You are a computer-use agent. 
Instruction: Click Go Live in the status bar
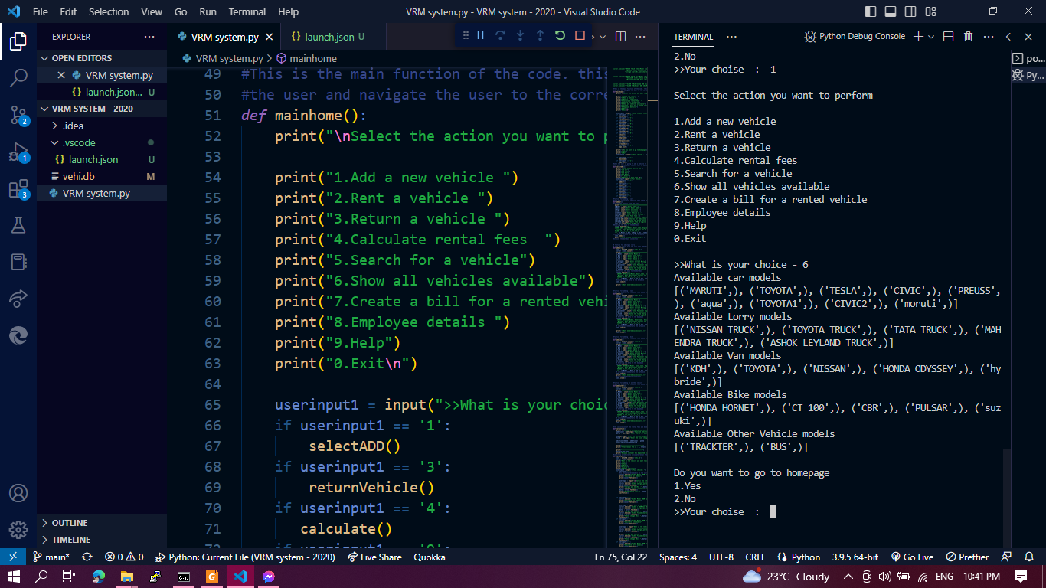point(912,557)
